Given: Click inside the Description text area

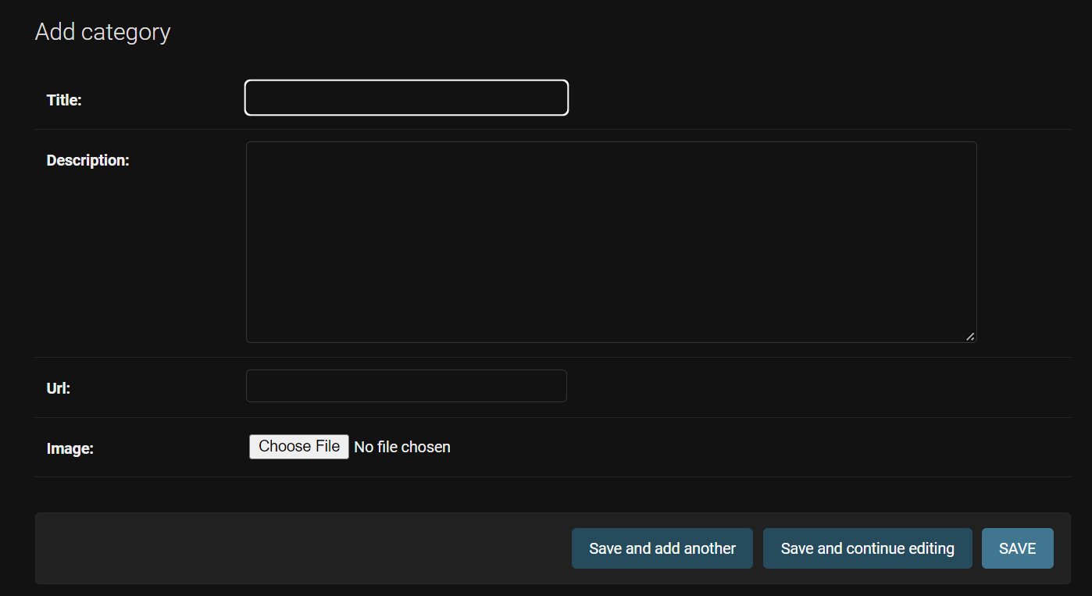Looking at the screenshot, I should (611, 242).
